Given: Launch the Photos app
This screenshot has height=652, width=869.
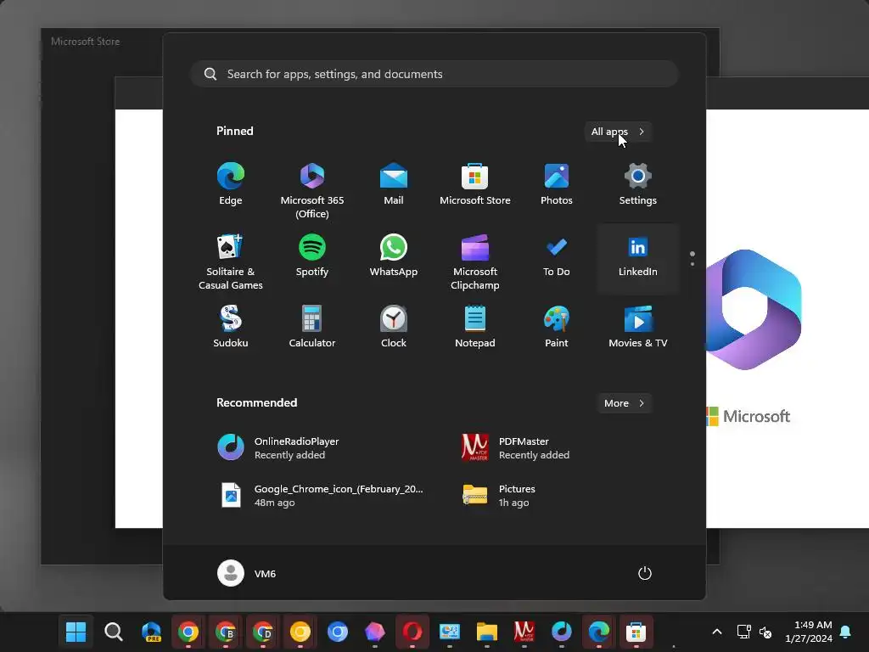Looking at the screenshot, I should [x=557, y=186].
